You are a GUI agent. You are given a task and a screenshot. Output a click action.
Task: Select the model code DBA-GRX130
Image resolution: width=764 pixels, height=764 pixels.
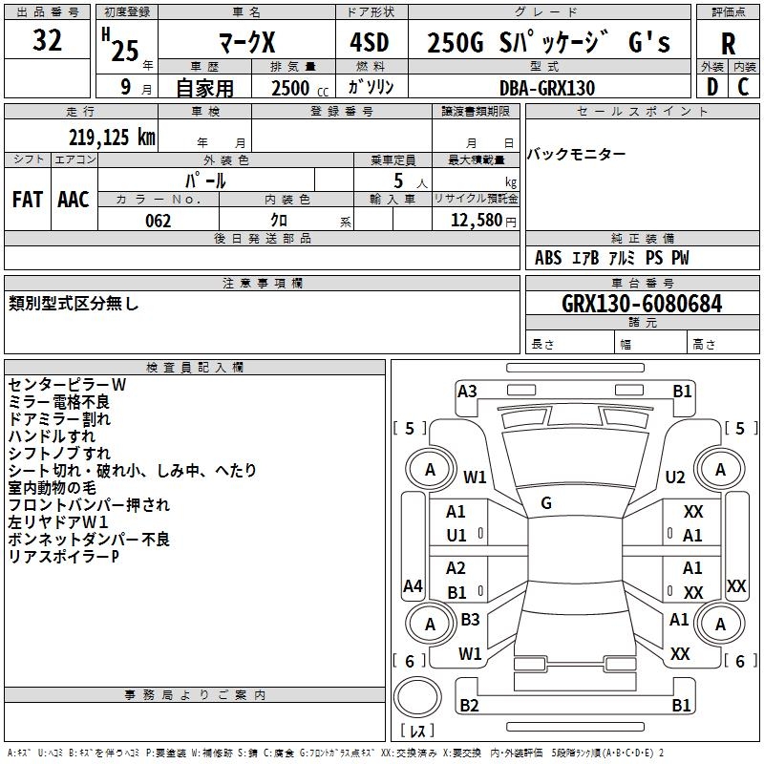pos(546,88)
